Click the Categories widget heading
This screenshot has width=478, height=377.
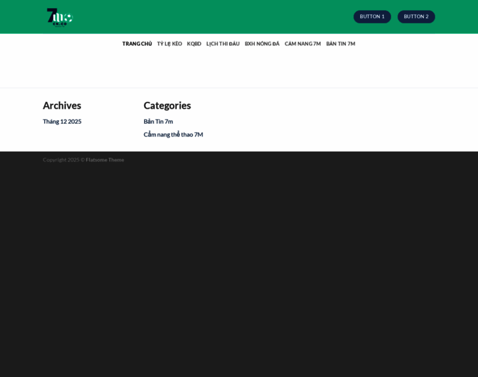tap(167, 106)
